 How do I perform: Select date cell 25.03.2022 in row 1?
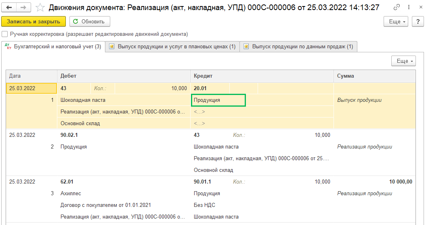click(31, 88)
